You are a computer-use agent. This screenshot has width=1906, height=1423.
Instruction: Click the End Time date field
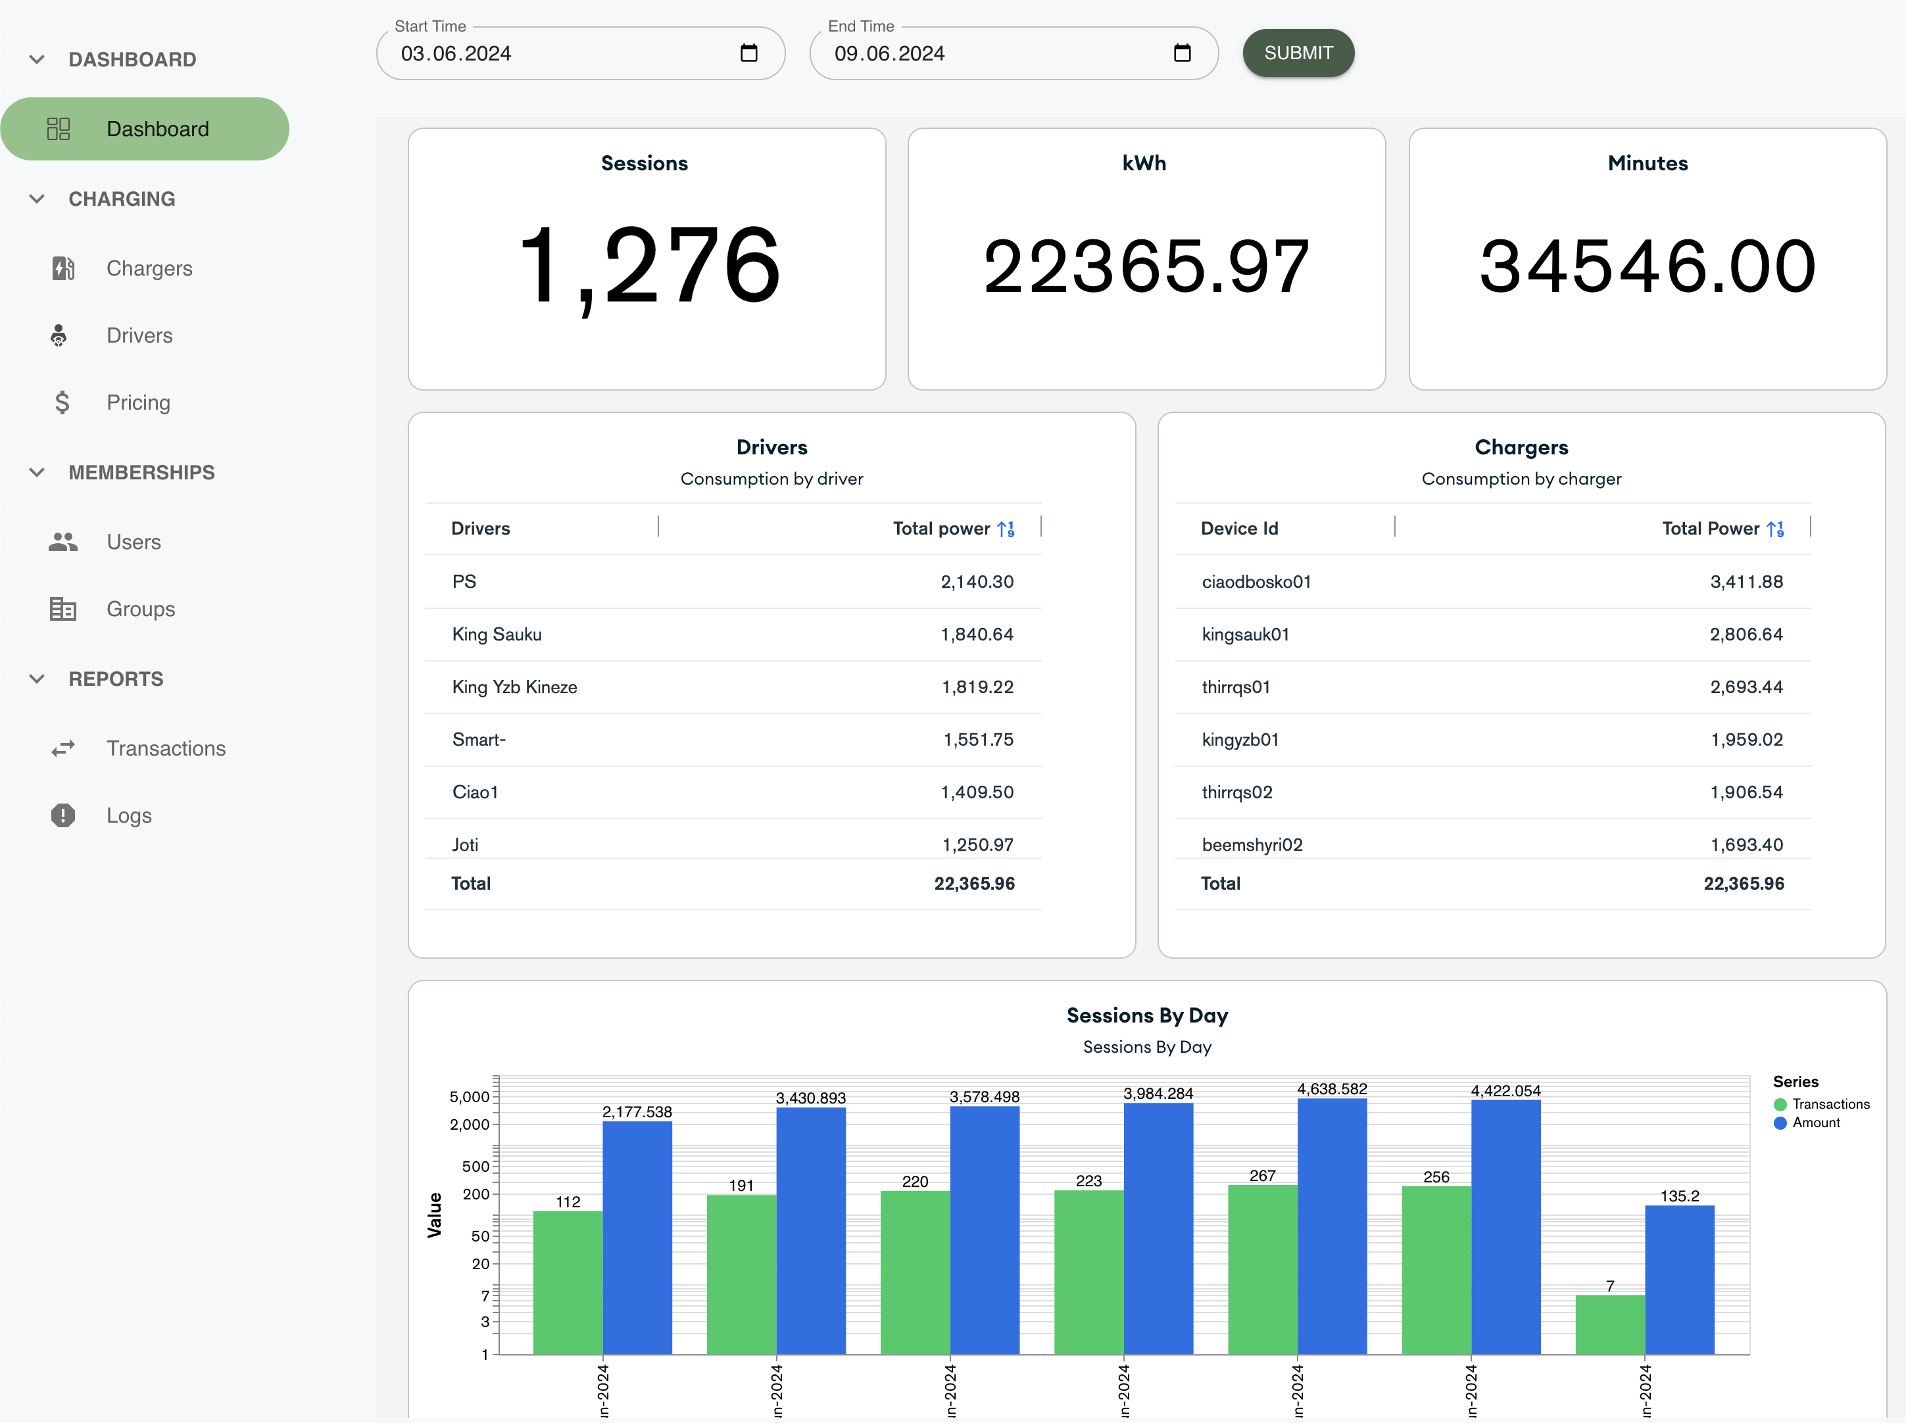tap(947, 53)
